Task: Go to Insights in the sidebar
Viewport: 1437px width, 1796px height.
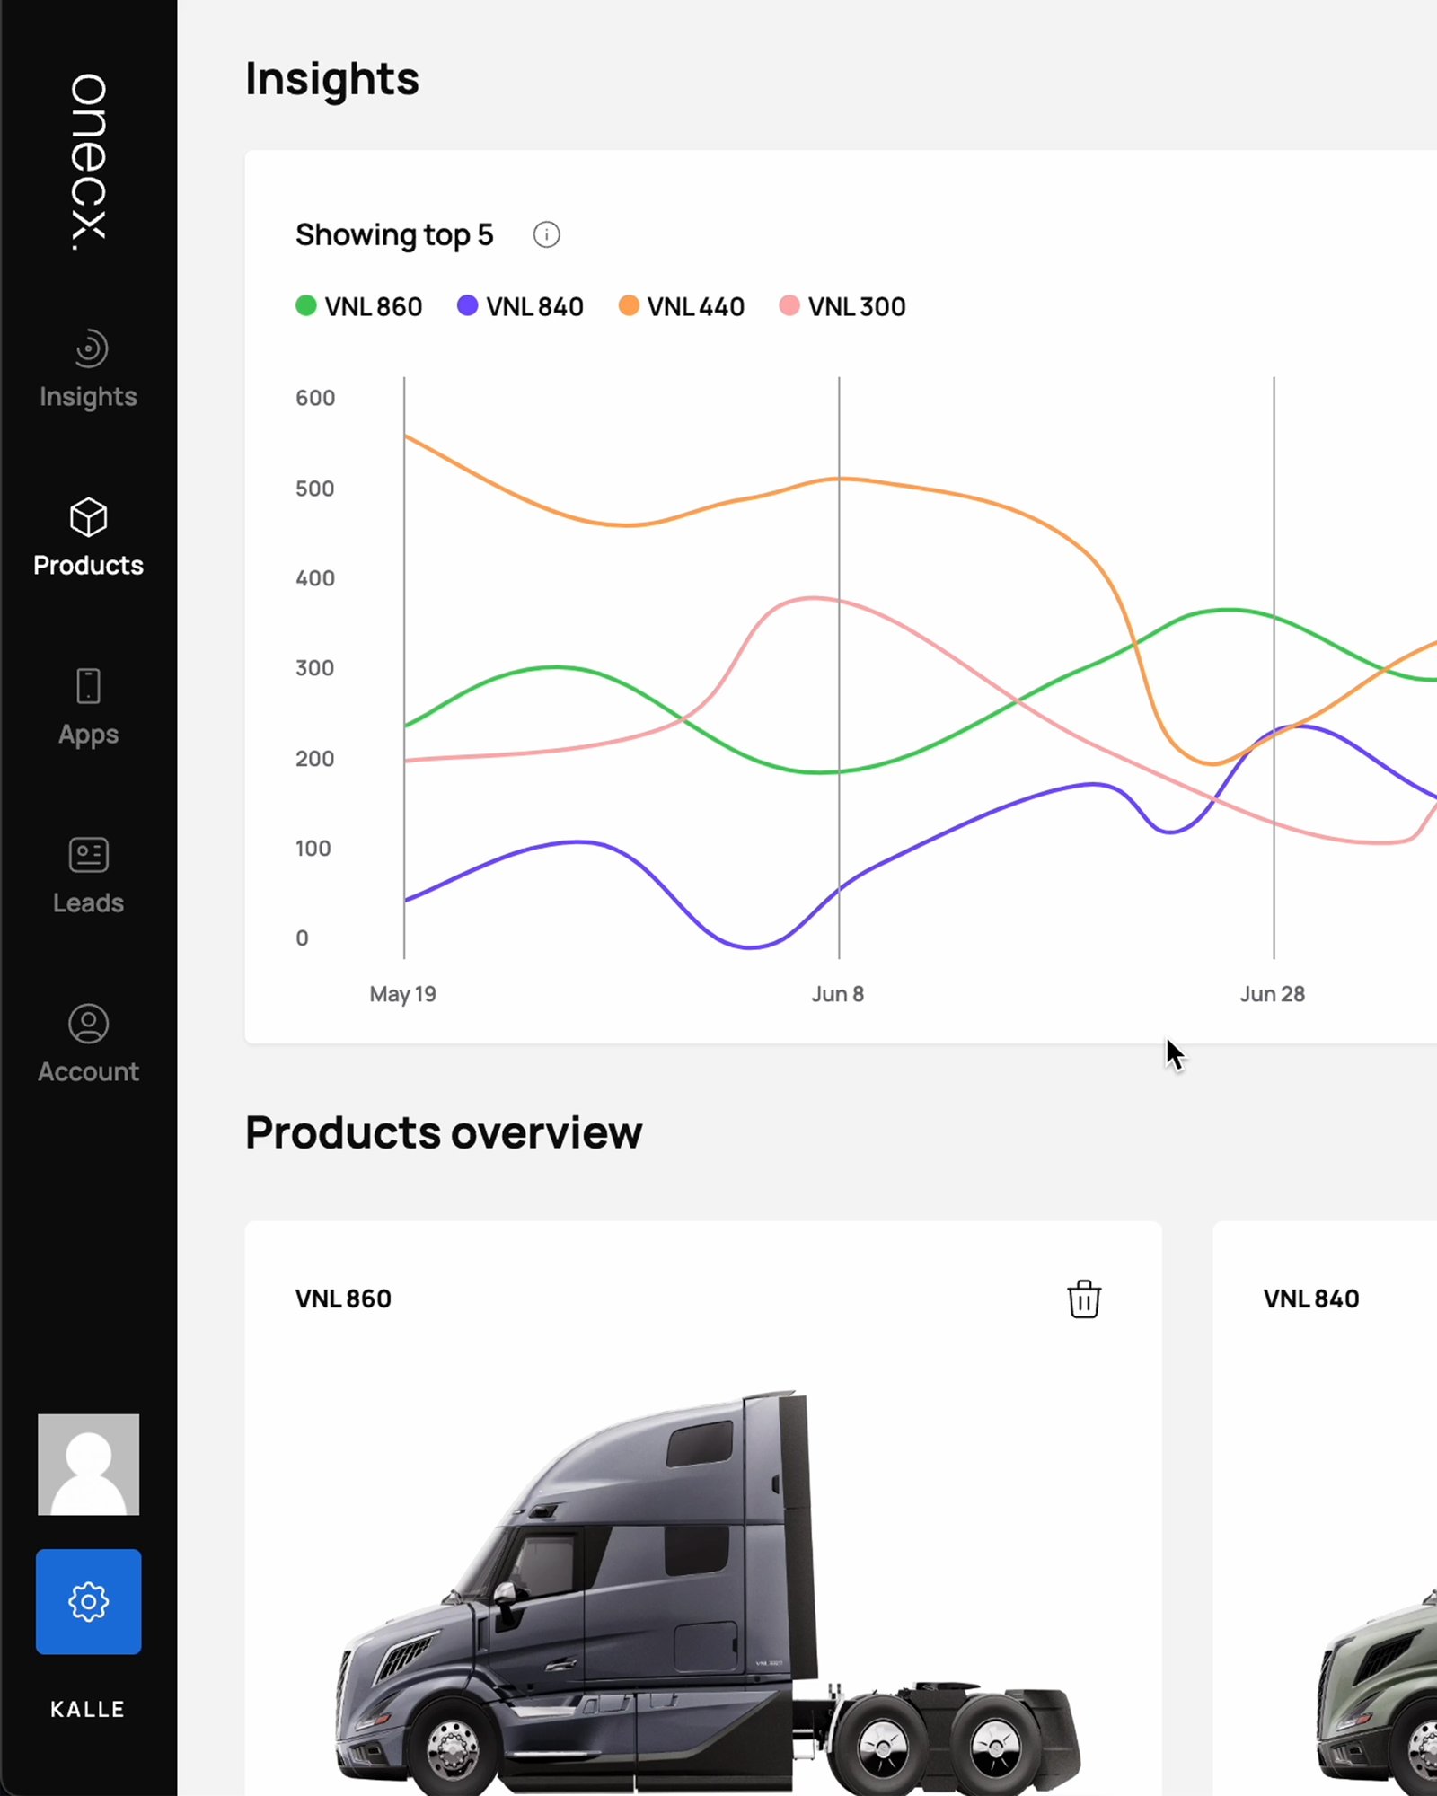Action: (x=89, y=396)
